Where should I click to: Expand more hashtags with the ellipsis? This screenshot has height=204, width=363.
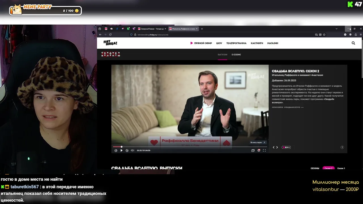[302, 107]
